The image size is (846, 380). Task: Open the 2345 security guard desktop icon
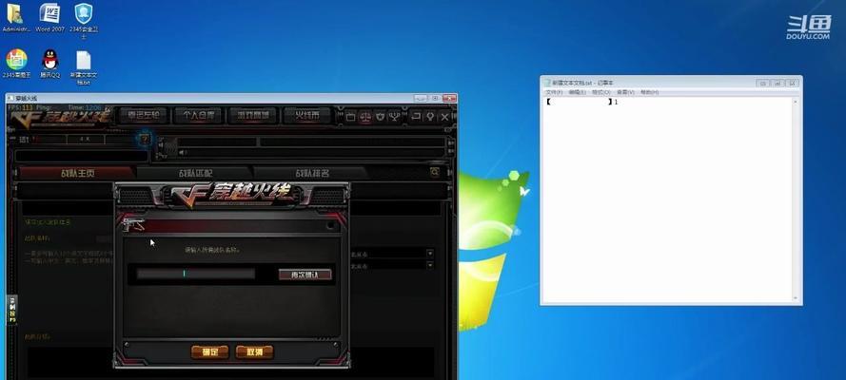click(83, 21)
